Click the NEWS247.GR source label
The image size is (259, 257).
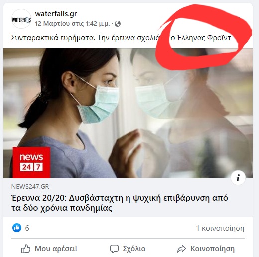pyautogui.click(x=30, y=187)
